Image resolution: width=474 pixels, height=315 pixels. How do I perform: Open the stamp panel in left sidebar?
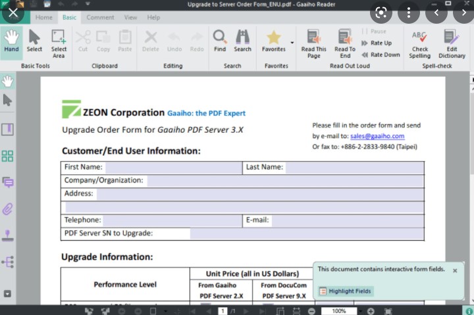7,235
